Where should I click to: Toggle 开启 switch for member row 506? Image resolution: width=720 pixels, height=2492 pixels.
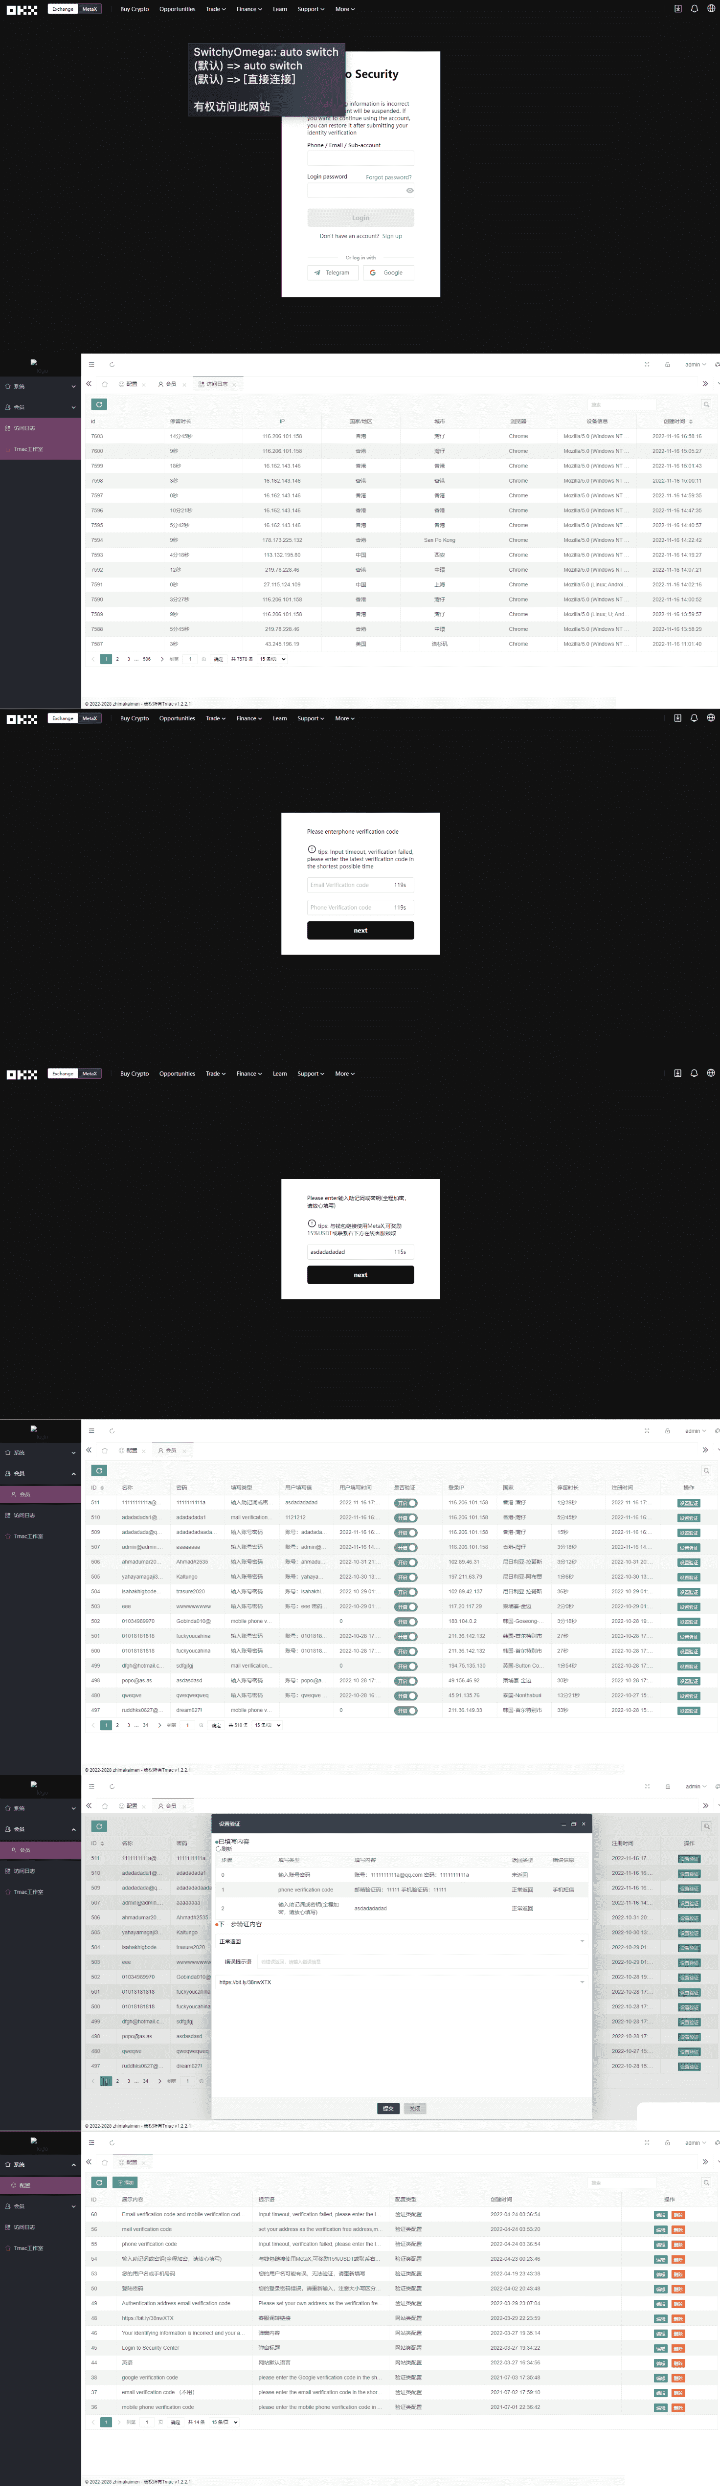click(x=405, y=1562)
